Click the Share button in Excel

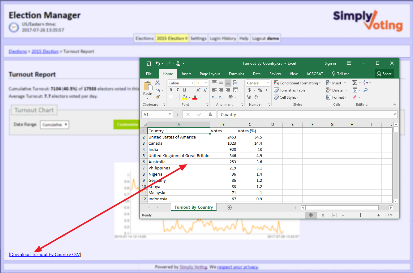(384, 74)
